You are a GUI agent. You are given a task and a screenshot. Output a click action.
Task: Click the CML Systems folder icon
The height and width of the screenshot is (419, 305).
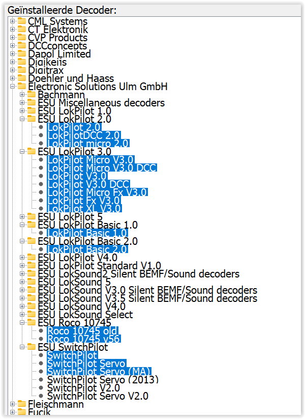point(22,21)
